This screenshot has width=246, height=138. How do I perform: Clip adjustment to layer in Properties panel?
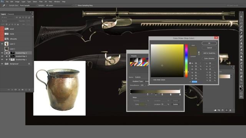point(215,110)
